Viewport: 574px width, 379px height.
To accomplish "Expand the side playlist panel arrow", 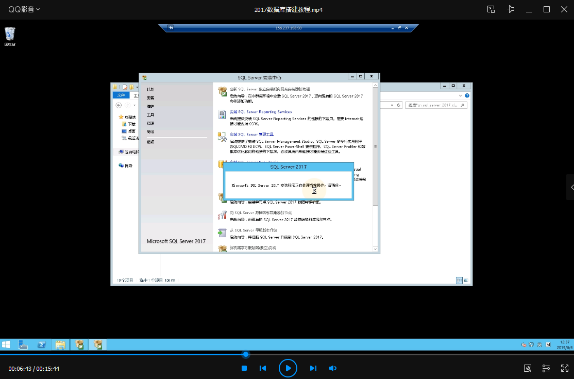I will click(572, 187).
